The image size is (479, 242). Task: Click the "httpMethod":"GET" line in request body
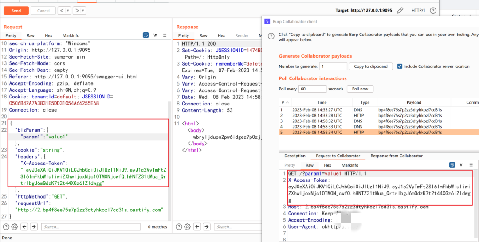pyautogui.click(x=41, y=196)
